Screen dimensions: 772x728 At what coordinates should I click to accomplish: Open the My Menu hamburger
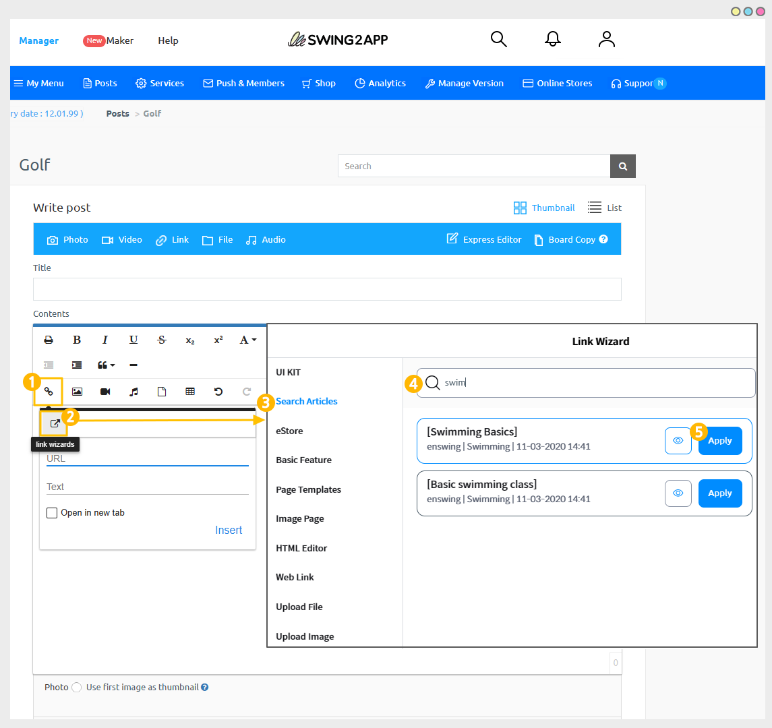coord(39,83)
